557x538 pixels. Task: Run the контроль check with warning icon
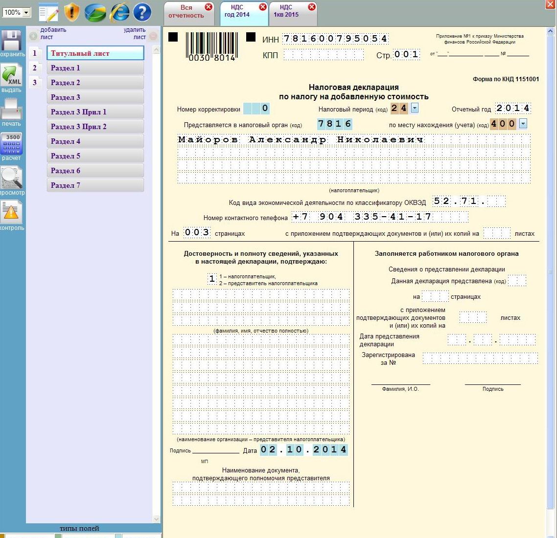click(11, 212)
